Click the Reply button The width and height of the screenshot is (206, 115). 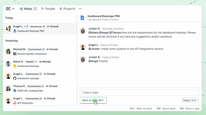tap(190, 100)
